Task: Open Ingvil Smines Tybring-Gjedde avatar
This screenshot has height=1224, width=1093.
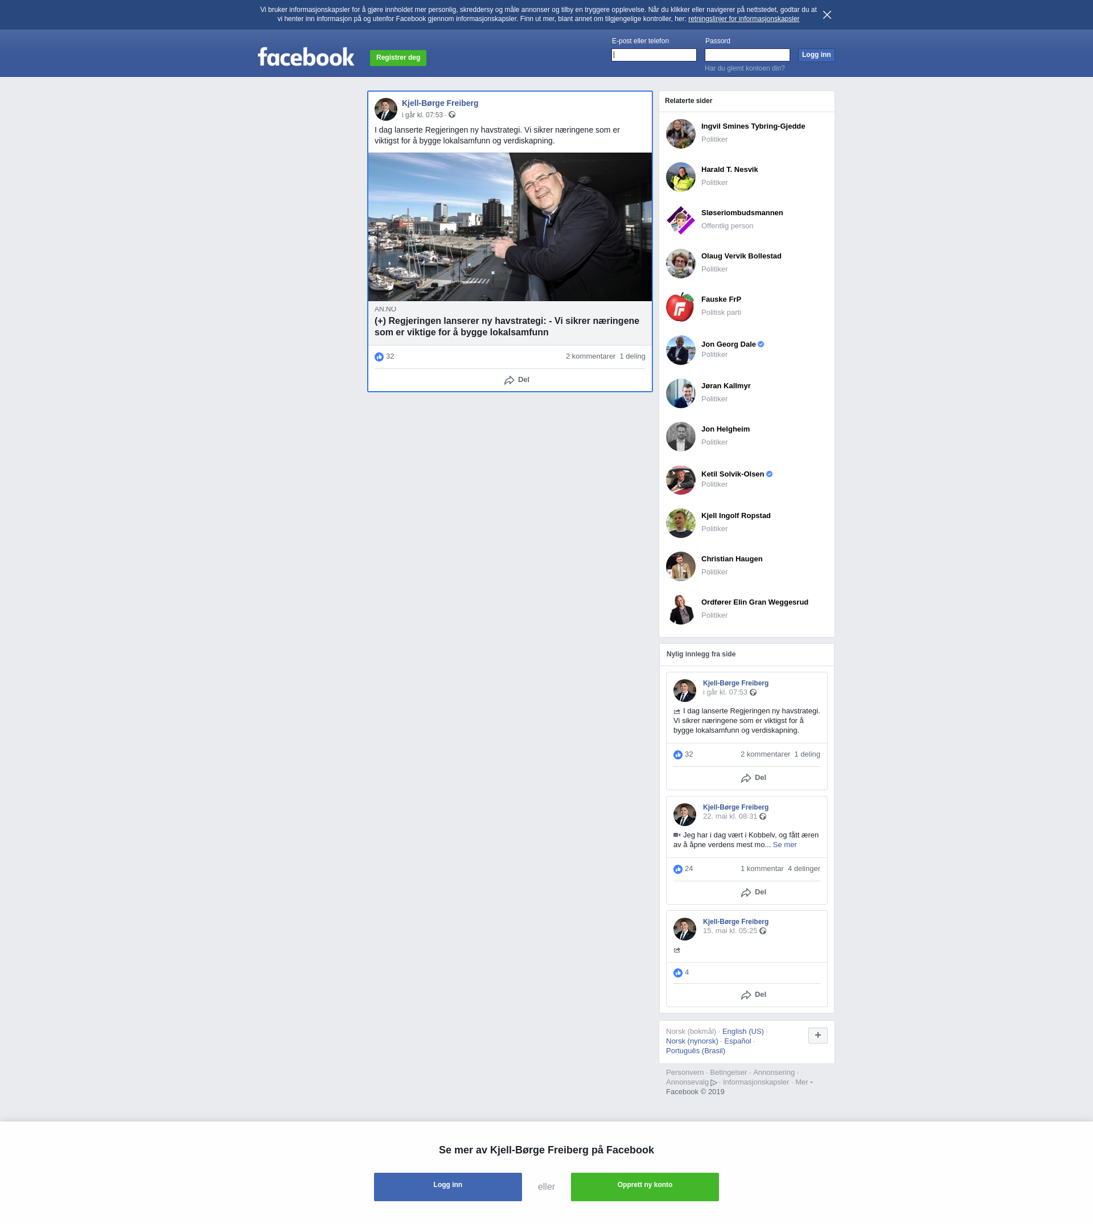Action: point(680,134)
